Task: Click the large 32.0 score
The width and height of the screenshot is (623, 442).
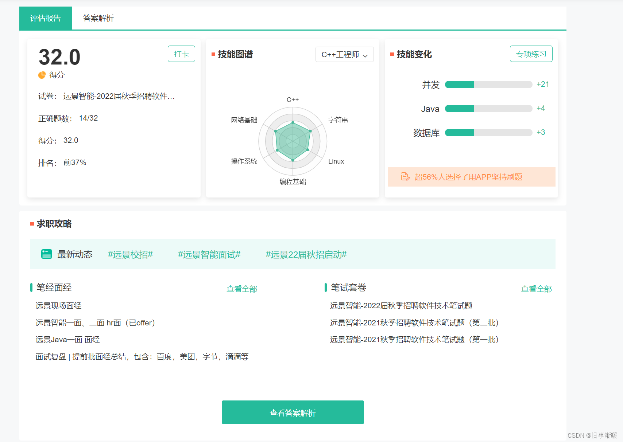Action: click(59, 57)
